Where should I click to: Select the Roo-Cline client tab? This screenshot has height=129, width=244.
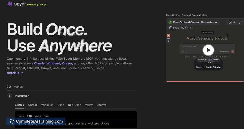click(74, 105)
